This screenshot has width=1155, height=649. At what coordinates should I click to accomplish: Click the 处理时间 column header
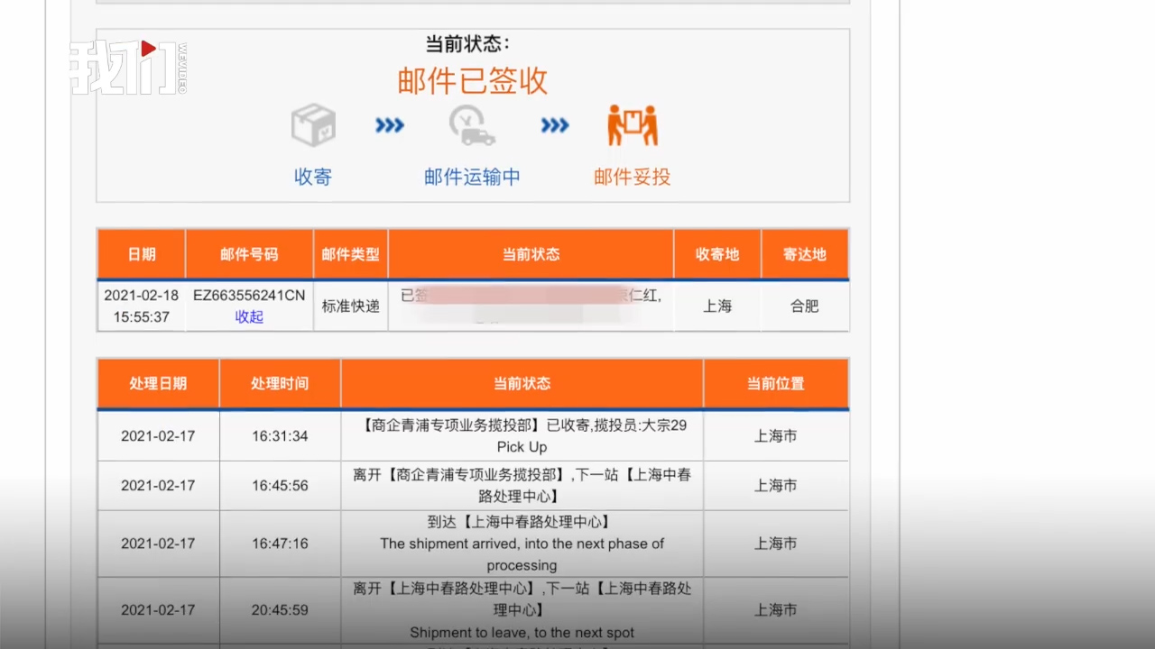pos(280,383)
